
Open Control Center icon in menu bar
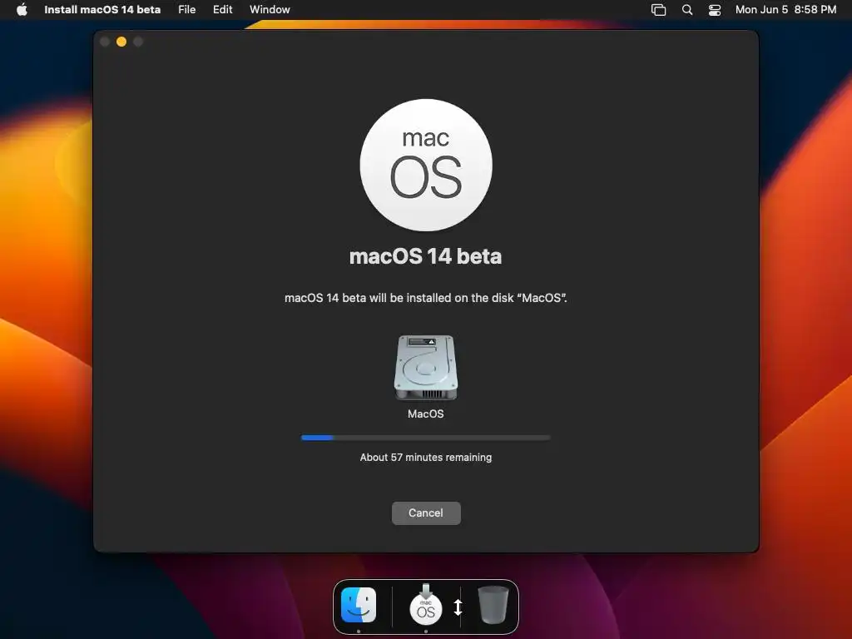coord(715,10)
